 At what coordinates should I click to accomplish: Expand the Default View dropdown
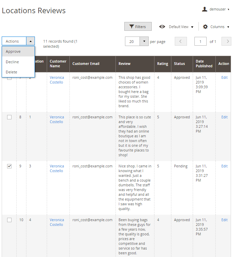[x=192, y=27]
